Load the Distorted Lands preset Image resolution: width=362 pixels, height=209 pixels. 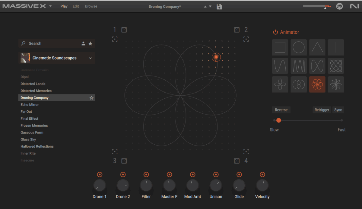(x=33, y=84)
